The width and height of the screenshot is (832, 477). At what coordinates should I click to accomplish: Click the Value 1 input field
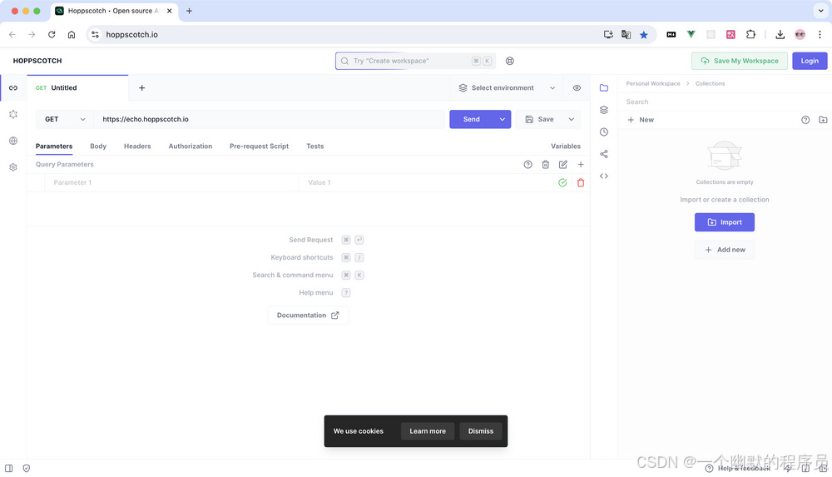(x=427, y=183)
